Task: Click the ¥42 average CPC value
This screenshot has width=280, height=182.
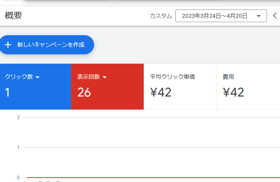Action: (161, 93)
